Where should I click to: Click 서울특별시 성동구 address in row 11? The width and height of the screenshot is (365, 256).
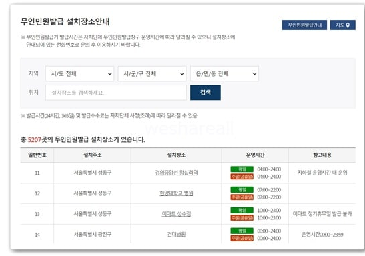(93, 173)
